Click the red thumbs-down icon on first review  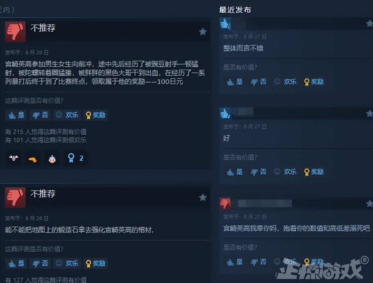pyautogui.click(x=15, y=32)
